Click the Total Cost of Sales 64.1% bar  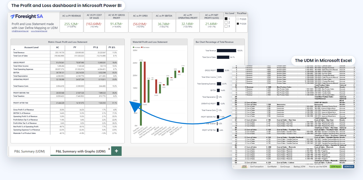click(223, 57)
